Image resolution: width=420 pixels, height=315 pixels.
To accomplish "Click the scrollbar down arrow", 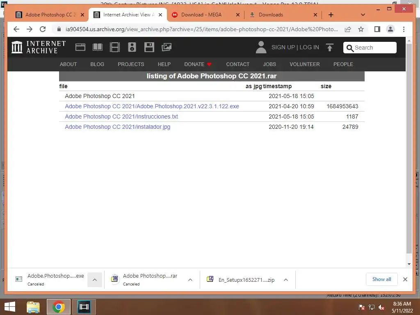I will tap(409, 264).
